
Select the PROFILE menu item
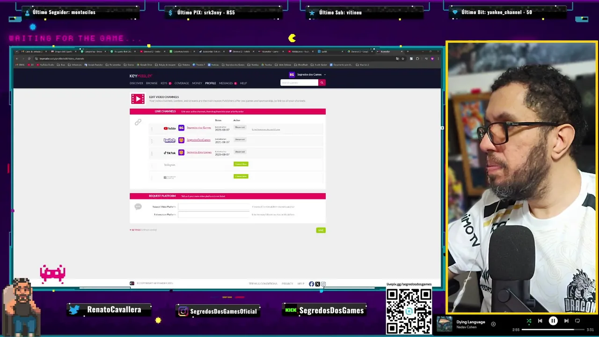click(x=211, y=83)
